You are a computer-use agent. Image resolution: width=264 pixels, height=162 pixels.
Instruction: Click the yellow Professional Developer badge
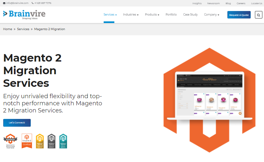[40, 141]
